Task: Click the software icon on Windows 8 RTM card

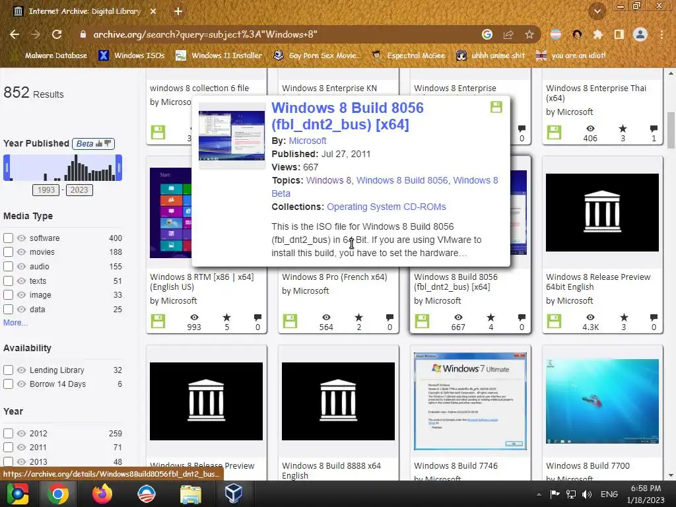Action: pos(158,321)
